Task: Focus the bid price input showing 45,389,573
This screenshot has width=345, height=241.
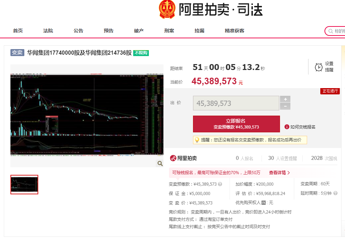Action: point(236,103)
